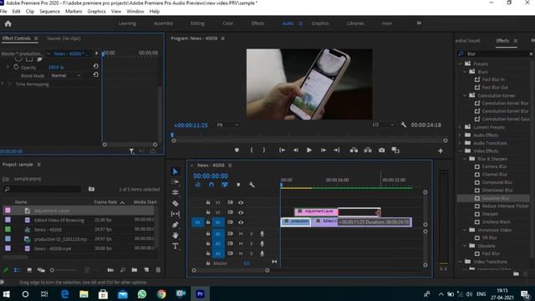Open WhatsApp from the taskbar
Screen dimensions: 535x301
142,293
